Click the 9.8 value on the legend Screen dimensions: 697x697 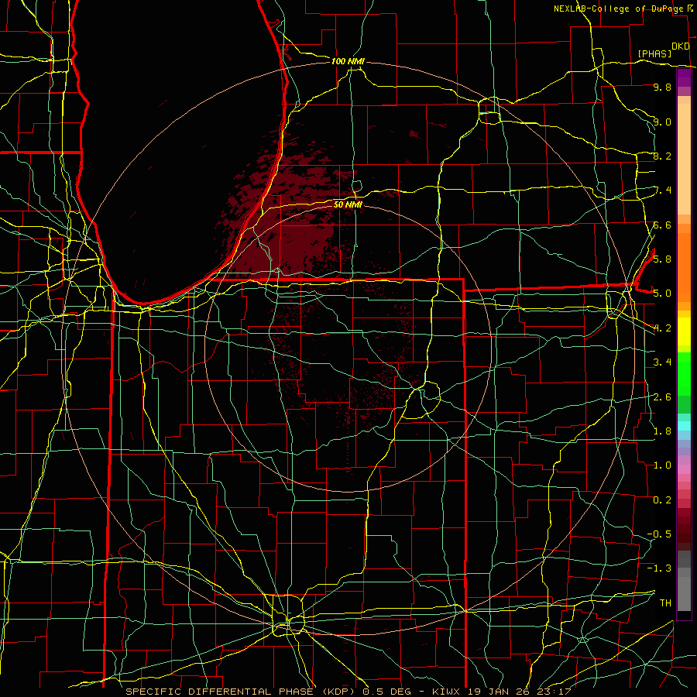click(x=662, y=87)
